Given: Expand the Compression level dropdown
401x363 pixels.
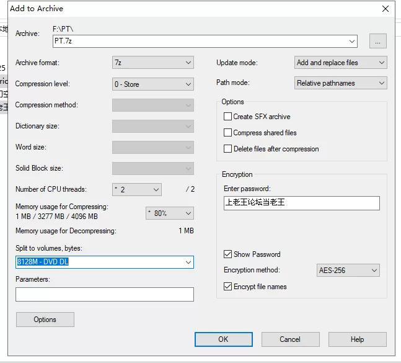Looking at the screenshot, I should 152,84.
